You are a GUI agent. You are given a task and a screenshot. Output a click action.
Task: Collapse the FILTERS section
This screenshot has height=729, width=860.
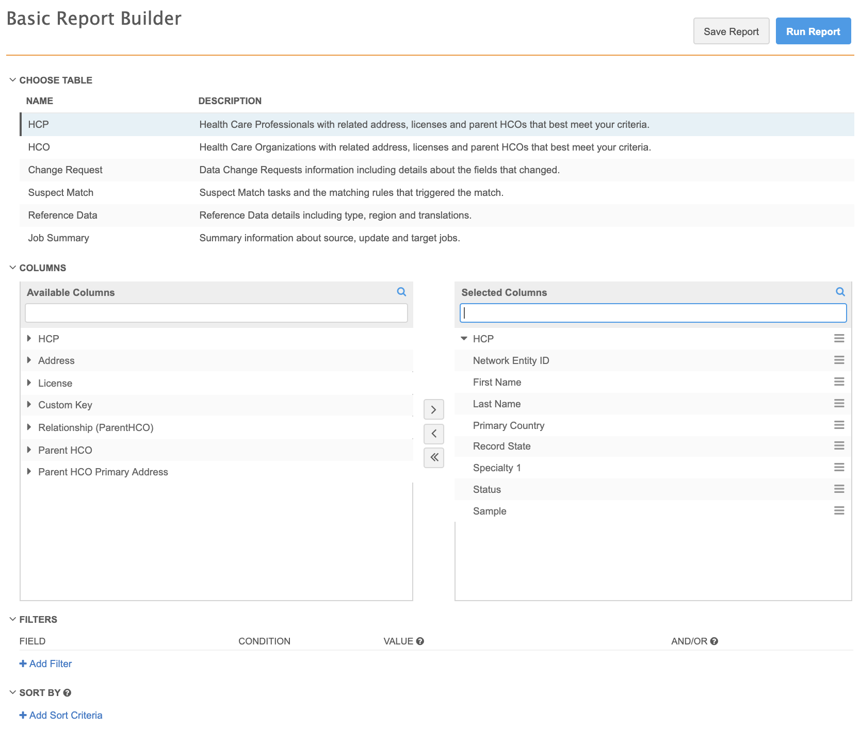click(x=13, y=620)
